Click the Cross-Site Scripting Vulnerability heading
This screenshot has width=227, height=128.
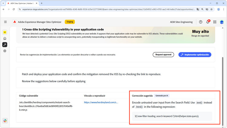63,29
